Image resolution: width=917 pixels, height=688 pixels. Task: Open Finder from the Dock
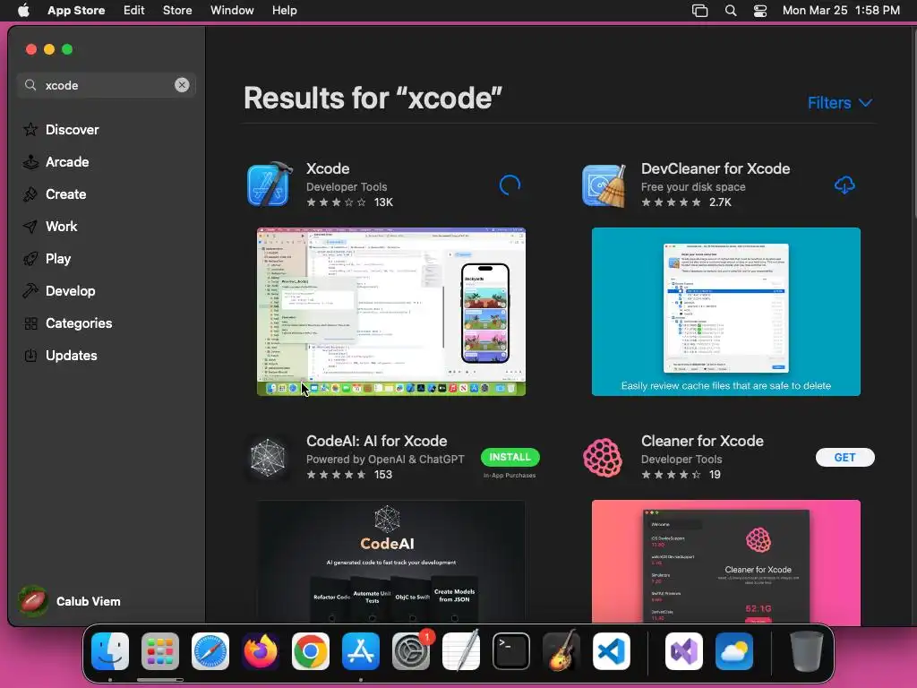[110, 651]
